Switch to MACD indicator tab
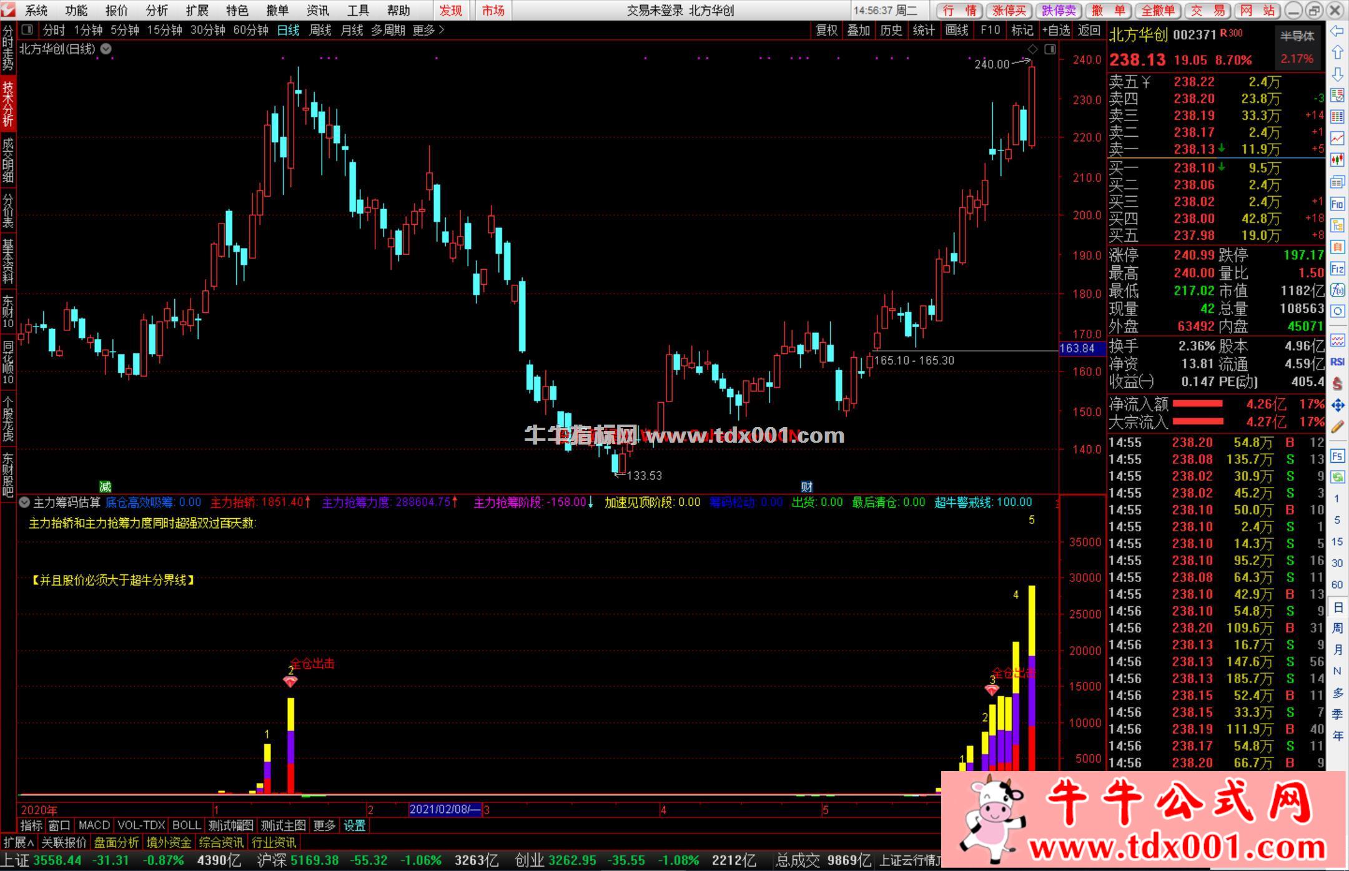This screenshot has width=1349, height=871. [94, 825]
